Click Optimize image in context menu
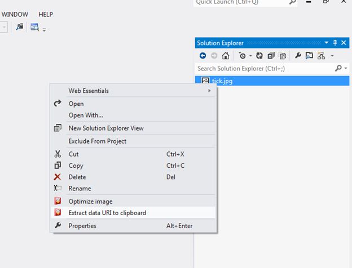352x268 pixels. 90,201
